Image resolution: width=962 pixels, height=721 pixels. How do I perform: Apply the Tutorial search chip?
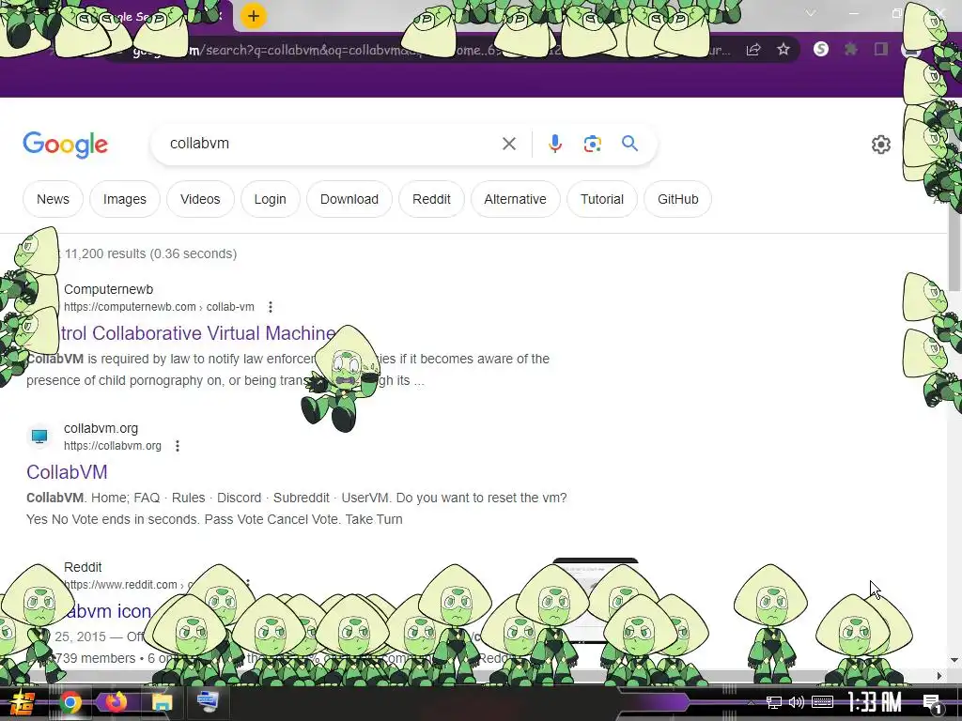[x=602, y=199]
